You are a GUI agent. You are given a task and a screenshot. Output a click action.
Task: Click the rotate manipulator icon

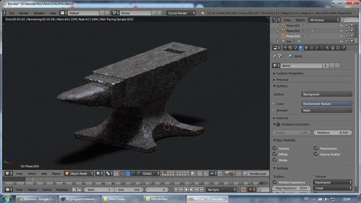133,174
